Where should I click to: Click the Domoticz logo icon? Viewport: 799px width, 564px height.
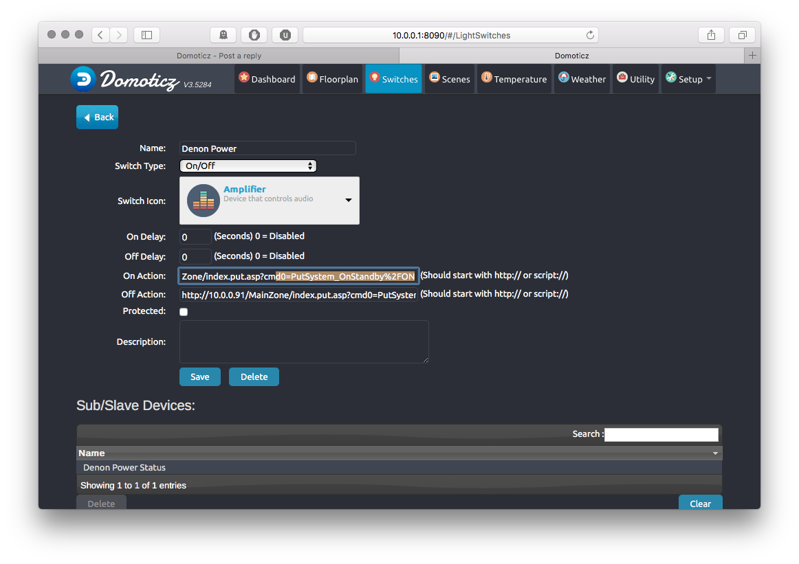(83, 79)
